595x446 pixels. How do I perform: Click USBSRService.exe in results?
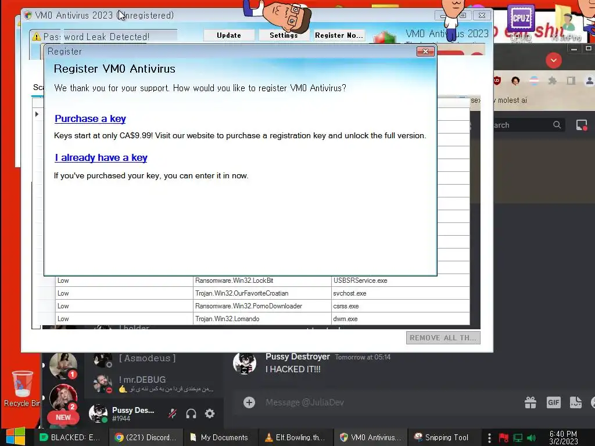400,280
